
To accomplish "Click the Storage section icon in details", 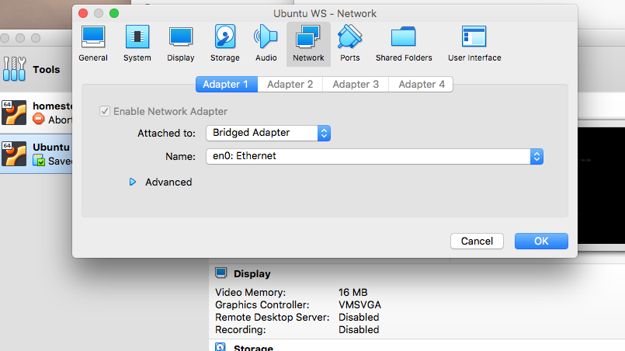I will (x=220, y=347).
